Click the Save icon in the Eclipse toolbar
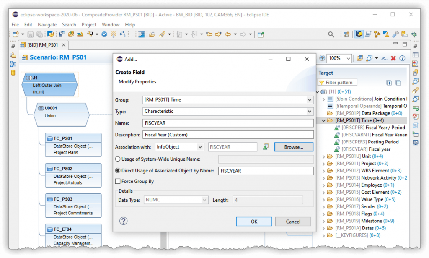The image size is (429, 258). click(x=30, y=34)
